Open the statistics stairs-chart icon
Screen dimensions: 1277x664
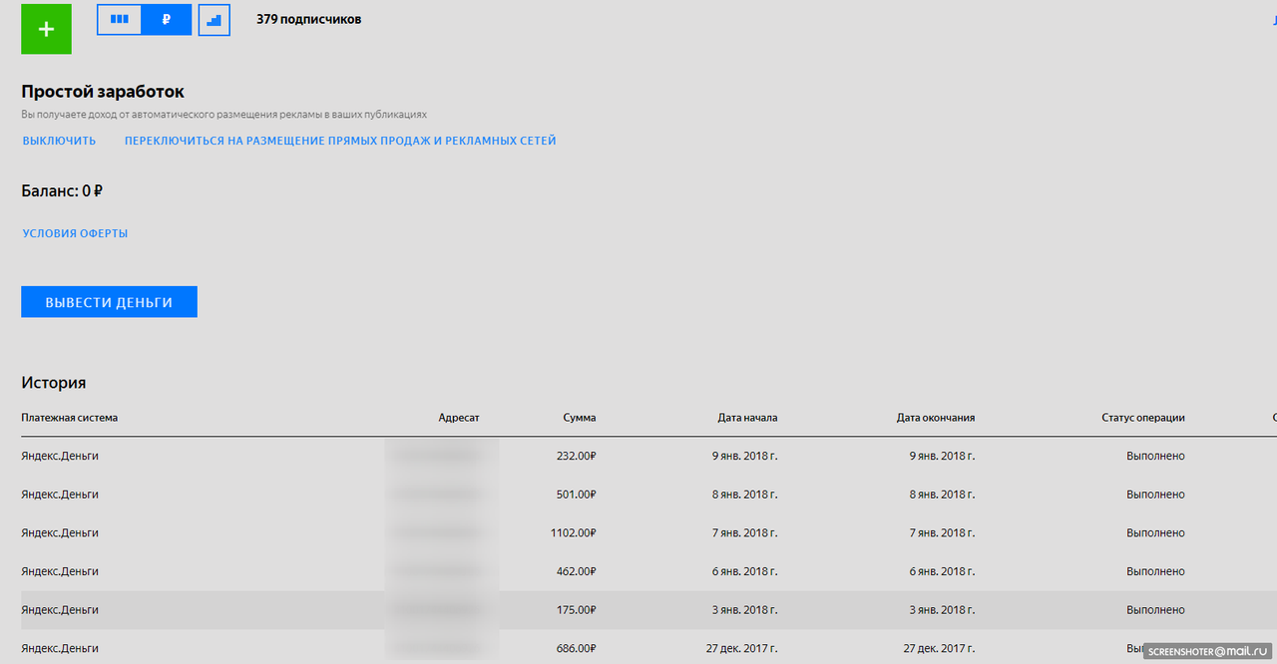pyautogui.click(x=214, y=20)
